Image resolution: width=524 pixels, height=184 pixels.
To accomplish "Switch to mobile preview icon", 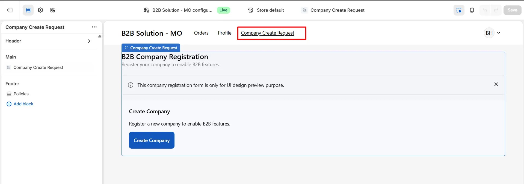I will tap(472, 10).
